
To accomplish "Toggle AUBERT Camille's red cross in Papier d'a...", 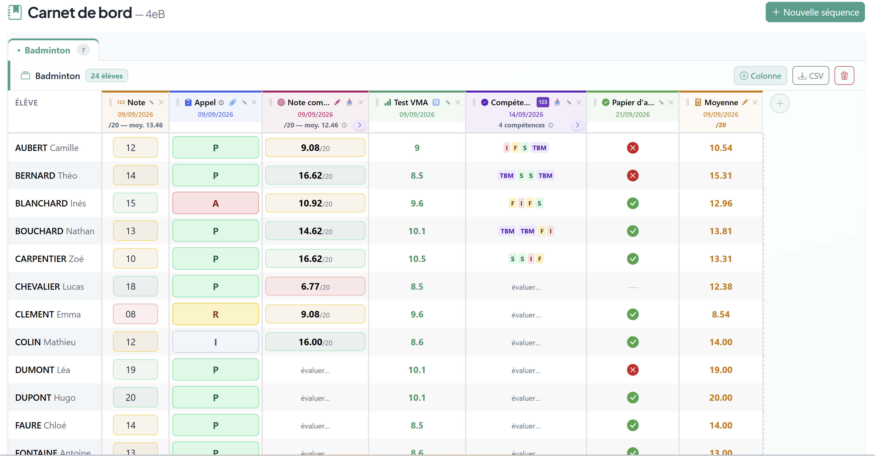I will click(632, 148).
